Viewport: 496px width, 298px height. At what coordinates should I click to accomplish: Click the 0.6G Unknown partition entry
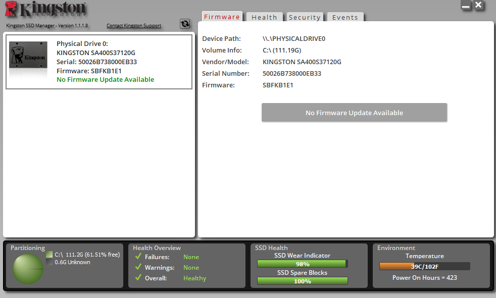tap(72, 262)
